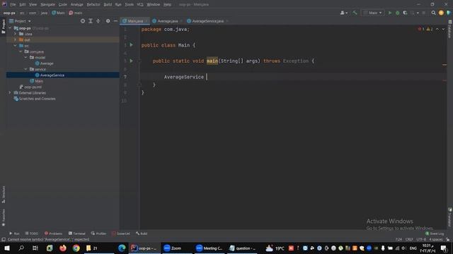Expand the .idea folder

pos(16,34)
